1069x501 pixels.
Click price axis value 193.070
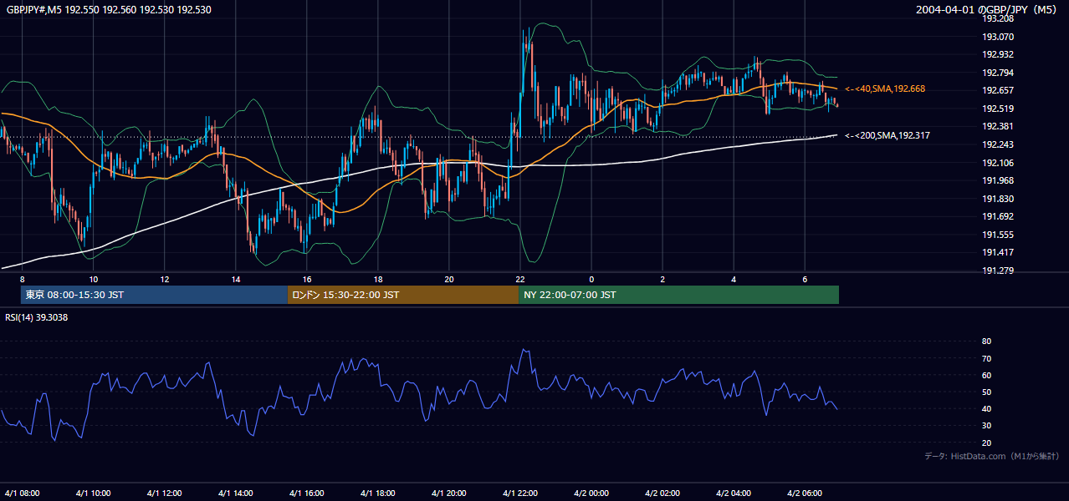997,37
